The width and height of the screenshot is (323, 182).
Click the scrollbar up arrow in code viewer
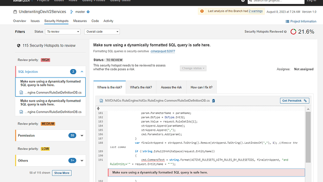point(308,109)
